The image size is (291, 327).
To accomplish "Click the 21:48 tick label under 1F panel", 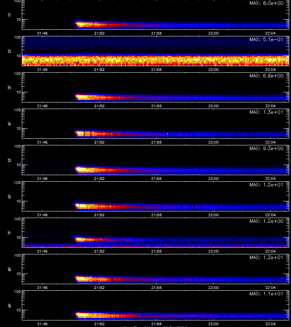I will [x=42, y=33].
